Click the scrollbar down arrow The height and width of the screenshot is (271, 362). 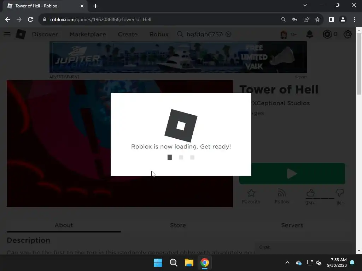(359, 251)
